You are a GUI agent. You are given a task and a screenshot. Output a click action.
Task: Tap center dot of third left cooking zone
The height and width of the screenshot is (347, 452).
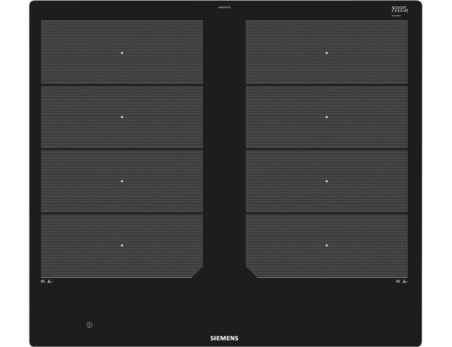pyautogui.click(x=122, y=181)
